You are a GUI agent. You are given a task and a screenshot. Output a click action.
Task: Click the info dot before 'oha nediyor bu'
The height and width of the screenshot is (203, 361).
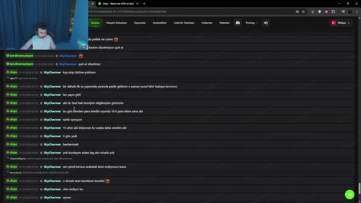click(x=41, y=189)
